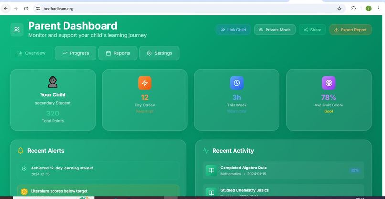Click the Your Child name text
Image resolution: width=385 pixels, height=199 pixels.
(53, 94)
